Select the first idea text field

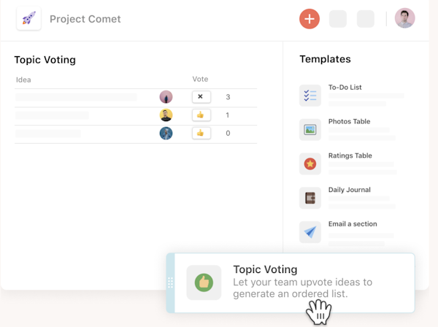click(x=76, y=96)
